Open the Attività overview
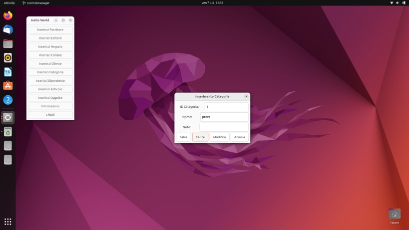The image size is (409, 230). (x=9, y=3)
